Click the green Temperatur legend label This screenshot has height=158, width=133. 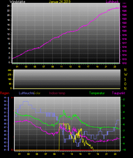point(97,93)
